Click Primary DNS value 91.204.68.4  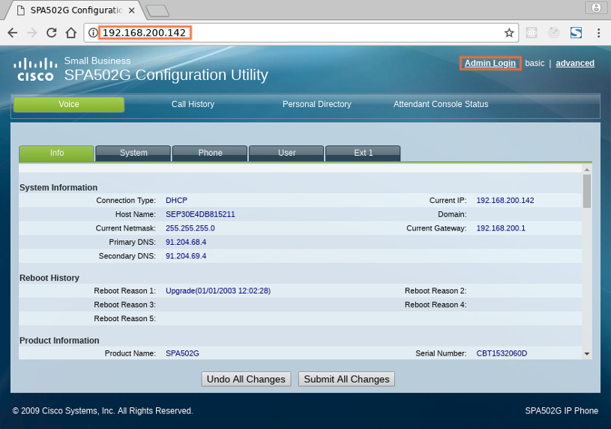(186, 242)
